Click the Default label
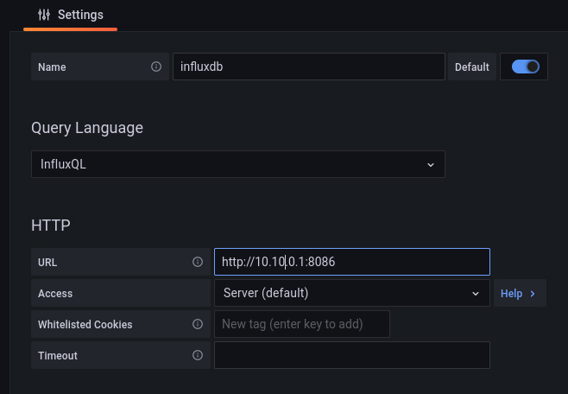Image resolution: width=568 pixels, height=394 pixels. click(x=471, y=67)
